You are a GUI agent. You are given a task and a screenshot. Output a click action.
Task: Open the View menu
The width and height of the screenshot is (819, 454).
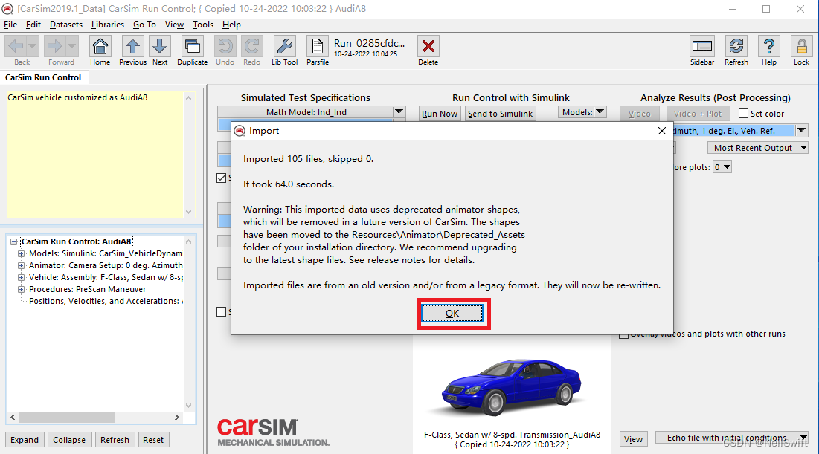tap(175, 25)
